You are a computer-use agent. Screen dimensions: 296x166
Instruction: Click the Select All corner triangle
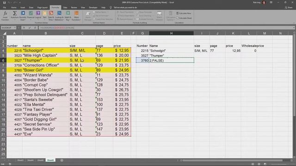[x=5, y=33]
